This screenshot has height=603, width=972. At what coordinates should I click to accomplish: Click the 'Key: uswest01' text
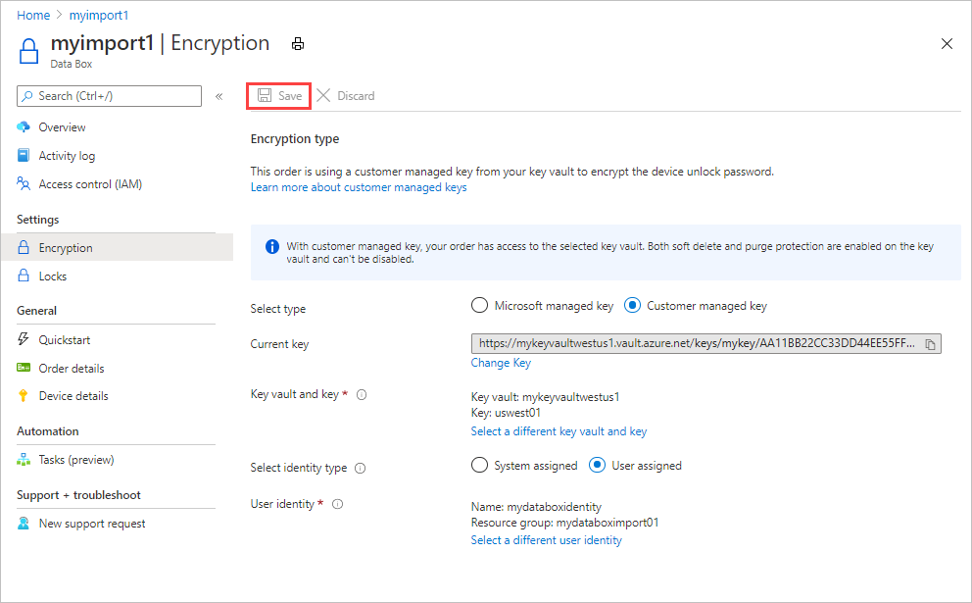[x=506, y=413]
